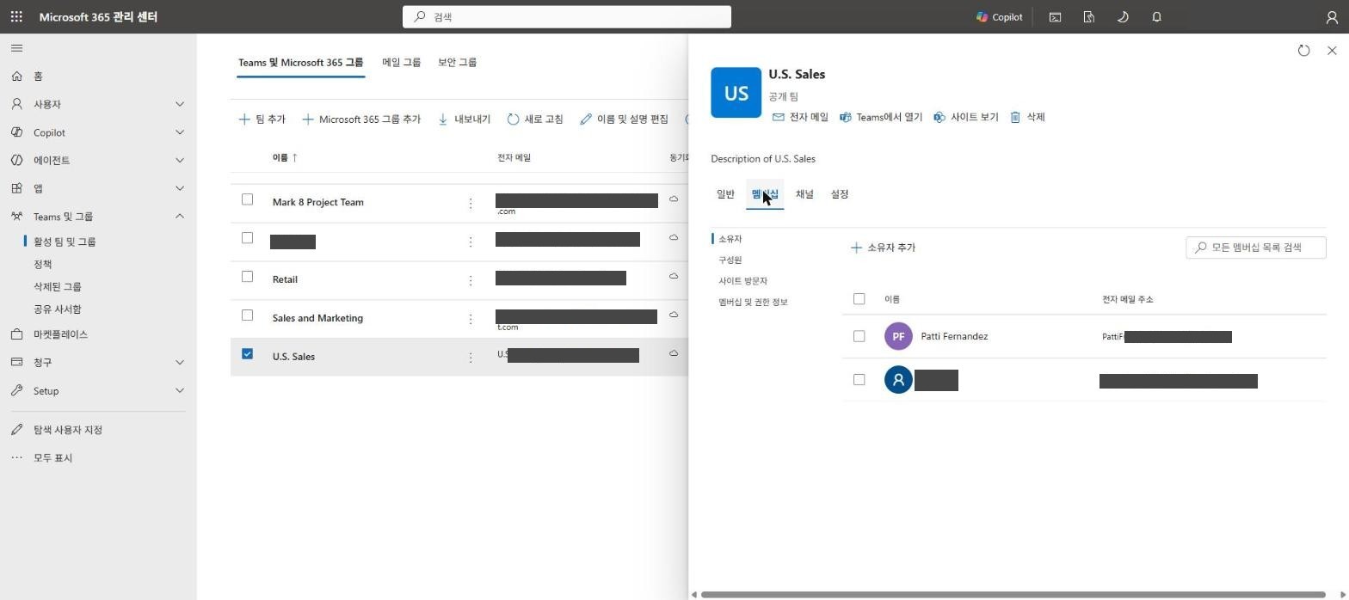Select the 구성원 membership section
Screen dimensions: 1349x600
tap(730, 260)
